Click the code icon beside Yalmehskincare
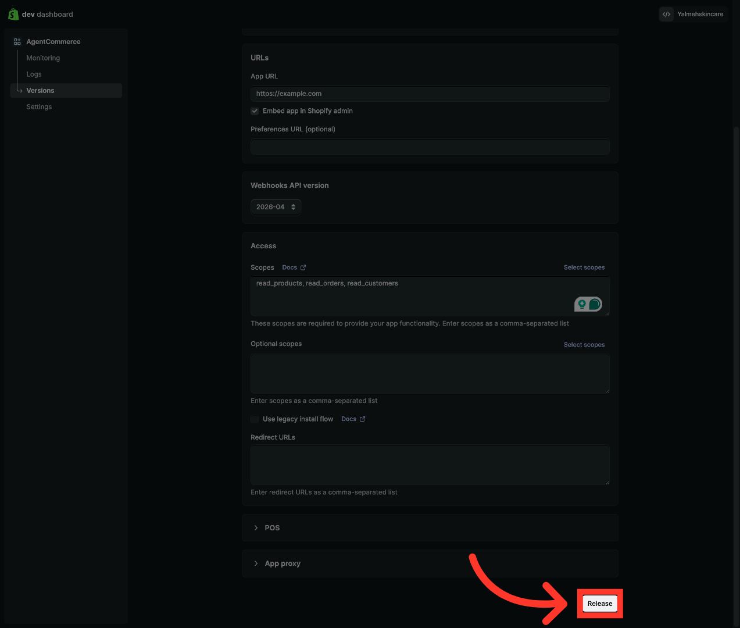 667,14
